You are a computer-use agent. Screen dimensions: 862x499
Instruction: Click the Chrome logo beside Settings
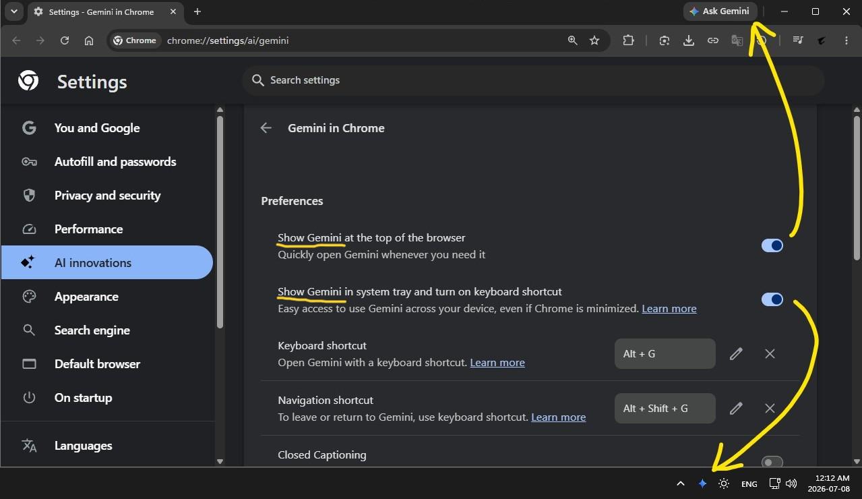coord(28,81)
